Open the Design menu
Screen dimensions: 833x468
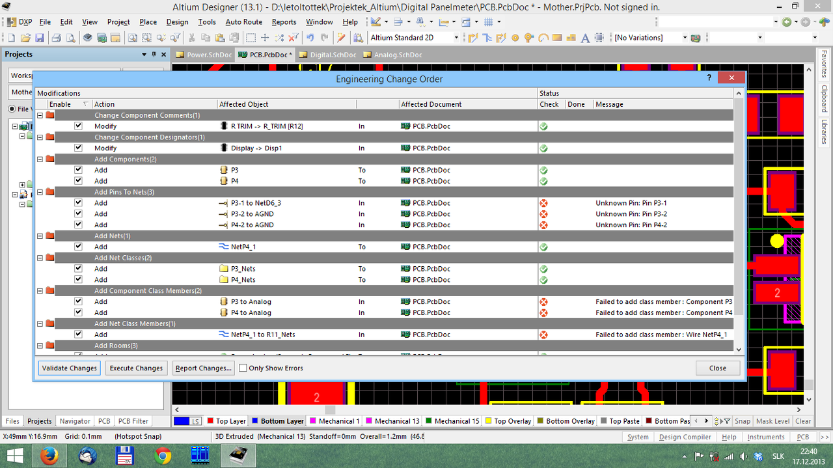[177, 21]
